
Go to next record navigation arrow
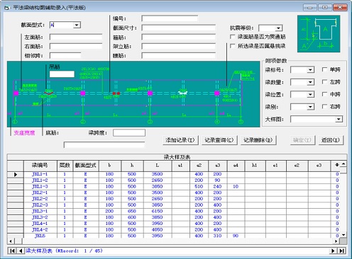click(x=333, y=251)
